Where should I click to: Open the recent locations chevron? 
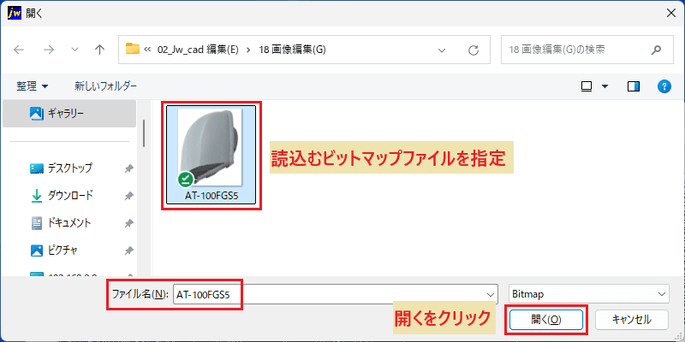click(x=74, y=50)
